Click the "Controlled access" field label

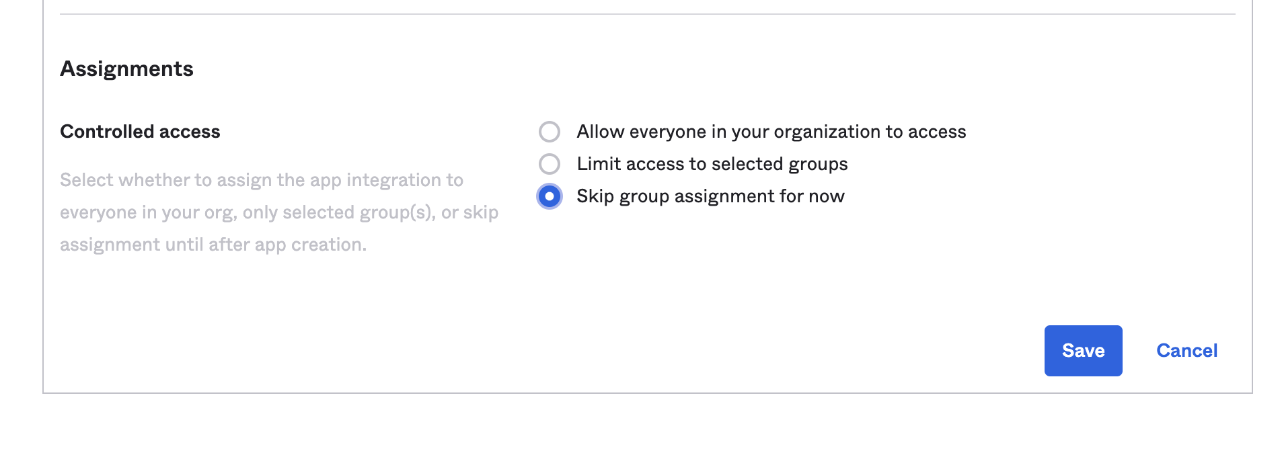click(x=140, y=132)
